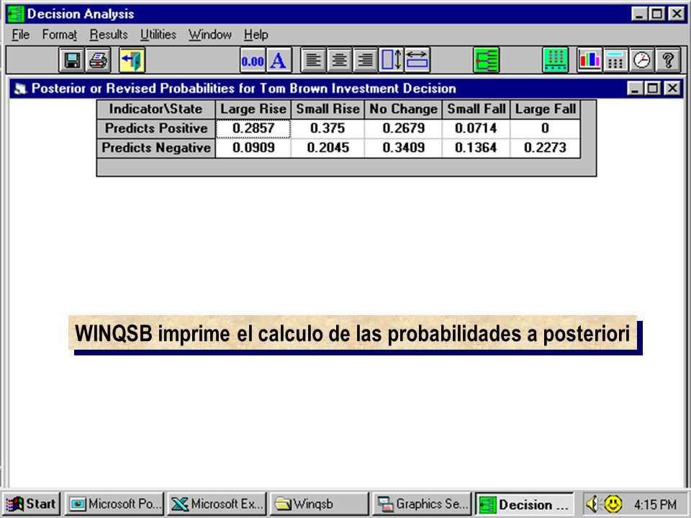The height and width of the screenshot is (518, 691).
Task: Align text left in the toolbar
Action: (x=313, y=60)
